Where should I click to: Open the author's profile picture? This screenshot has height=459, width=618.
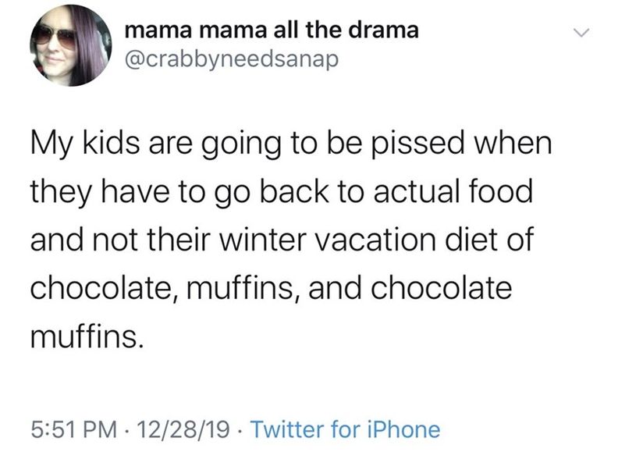[71, 46]
